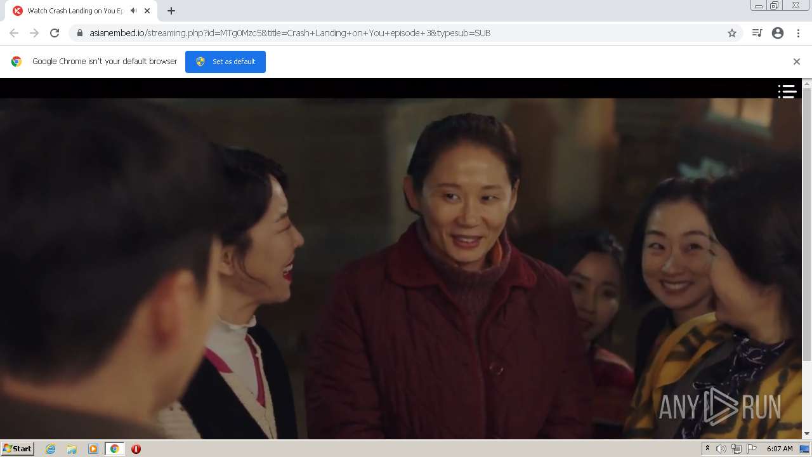Image resolution: width=812 pixels, height=457 pixels.
Task: Open media controls icon in toolbar
Action: 757,33
